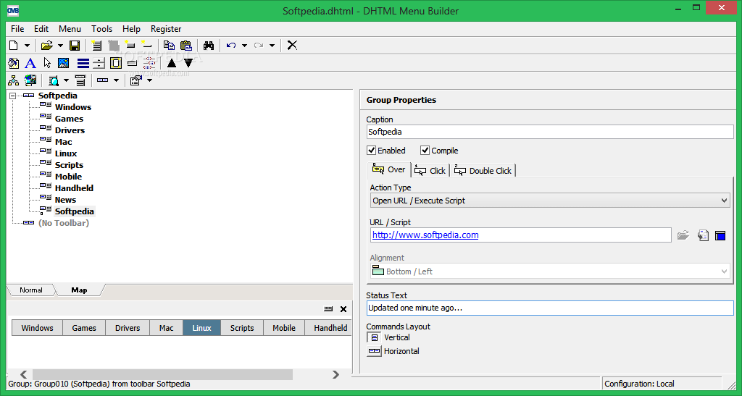Open a project with the folder icon
The height and width of the screenshot is (396, 742).
46,46
